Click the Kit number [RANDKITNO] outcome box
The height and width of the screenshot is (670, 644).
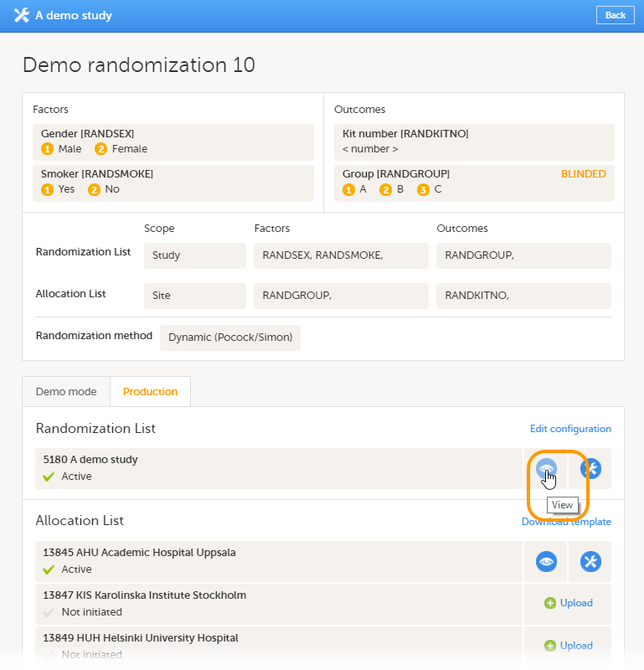tap(473, 142)
